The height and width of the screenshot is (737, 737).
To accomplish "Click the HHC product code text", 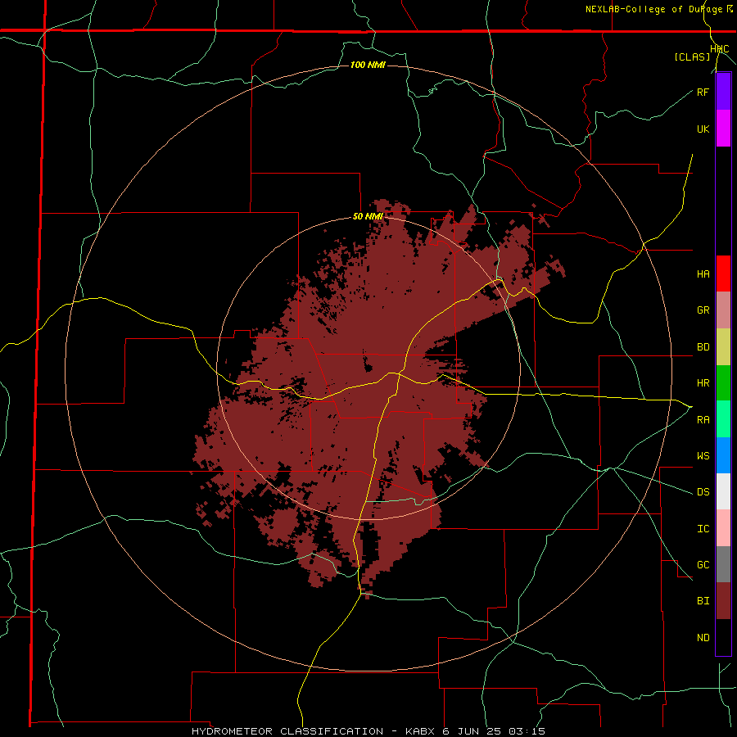I will tap(719, 49).
